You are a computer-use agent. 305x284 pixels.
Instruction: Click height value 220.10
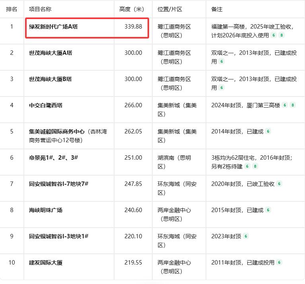[133, 236]
